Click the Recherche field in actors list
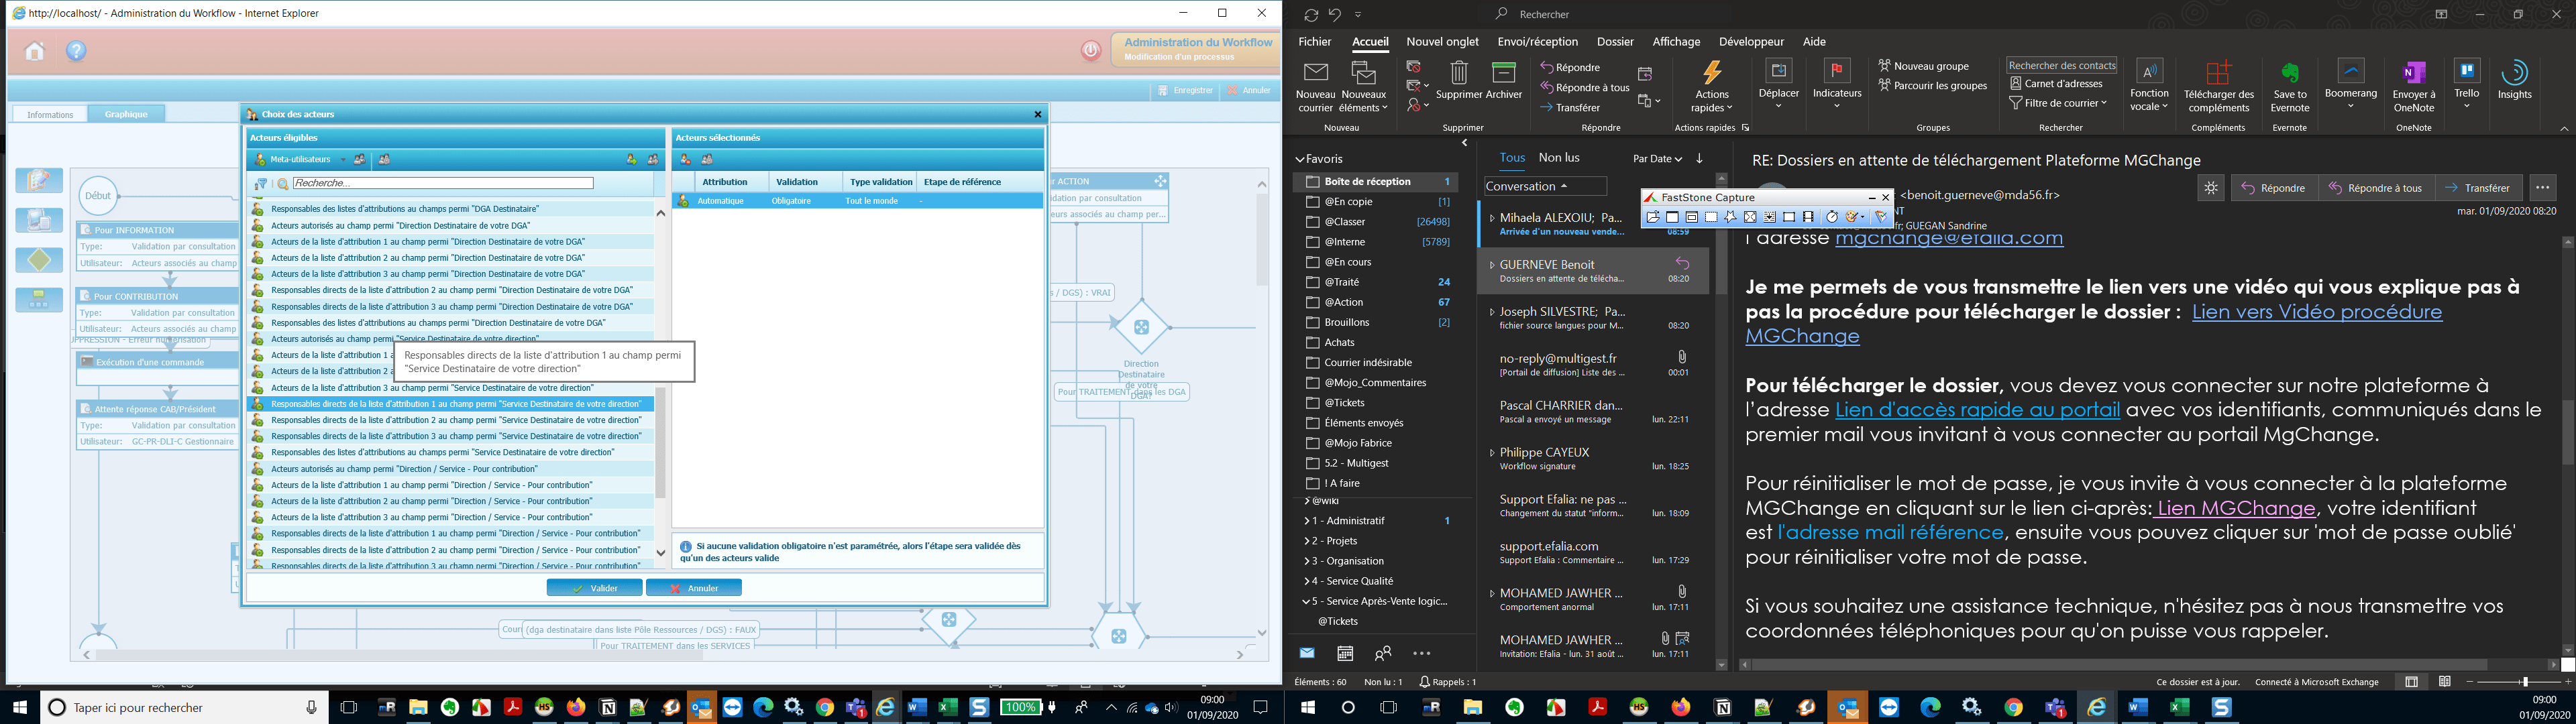The image size is (2576, 724). click(442, 184)
